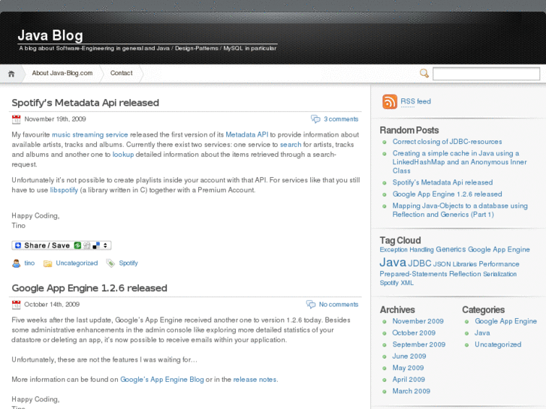Open About Java-Blog.com menu item
This screenshot has height=409, width=546.
pos(62,73)
